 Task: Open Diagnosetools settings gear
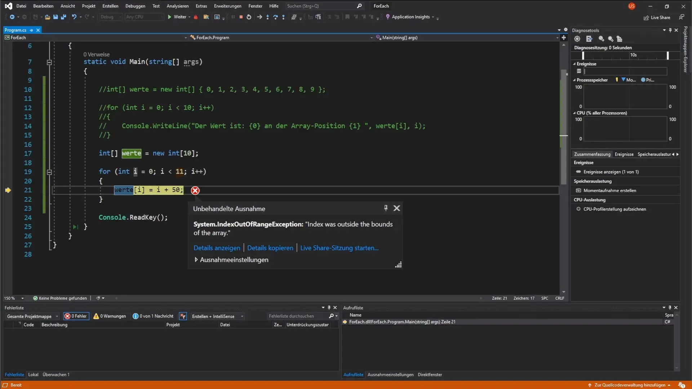[x=577, y=39]
